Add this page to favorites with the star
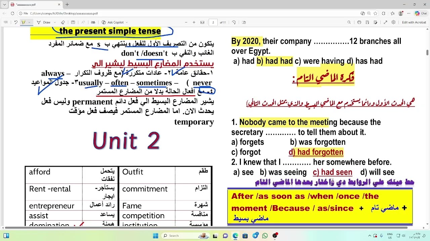Viewport: 430px width, 241px height. click(375, 13)
